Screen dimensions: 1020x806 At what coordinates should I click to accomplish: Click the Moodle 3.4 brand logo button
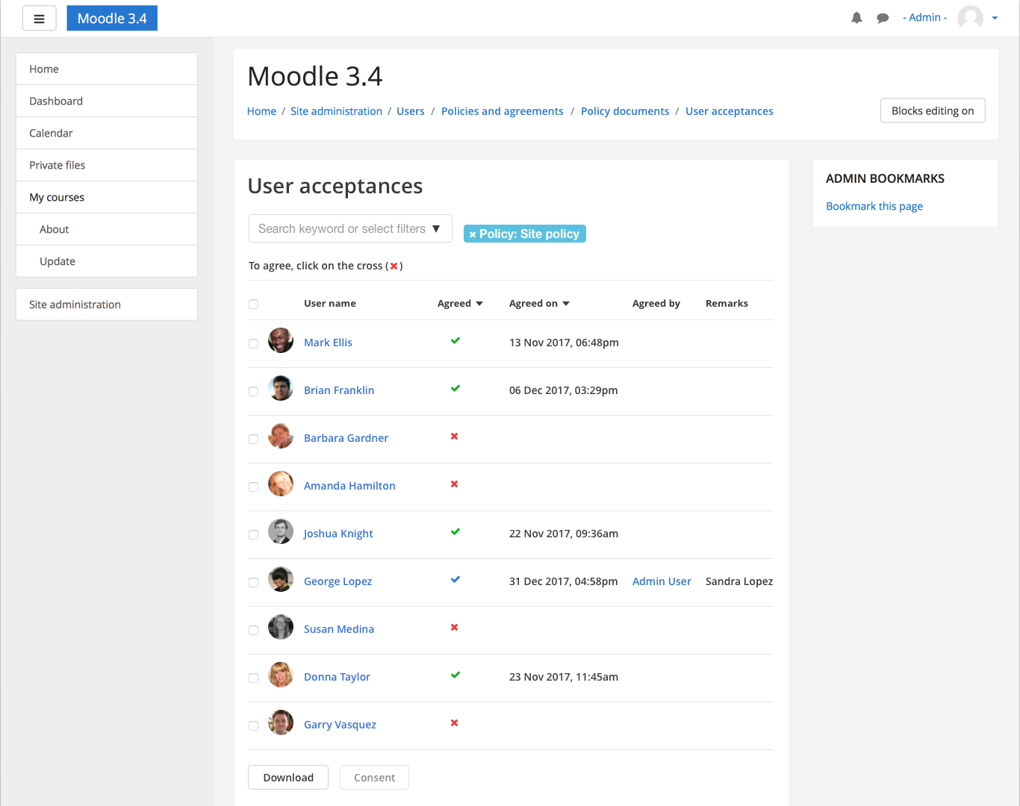click(112, 18)
